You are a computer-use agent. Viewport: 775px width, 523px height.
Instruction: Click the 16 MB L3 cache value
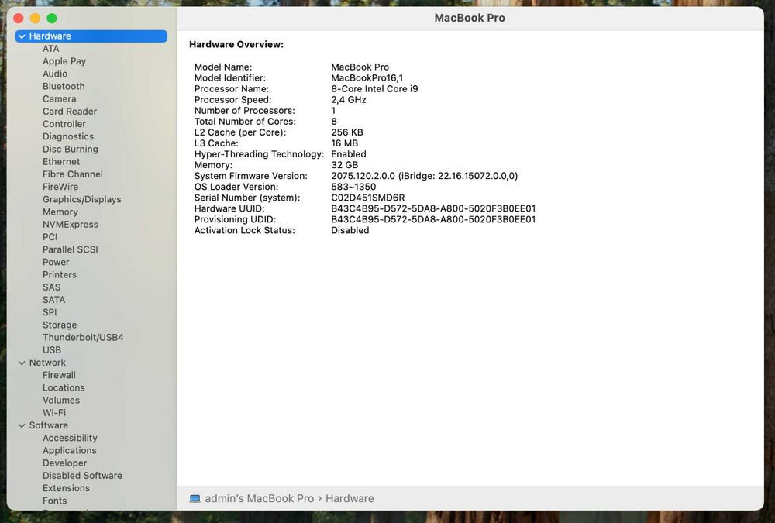click(x=345, y=143)
